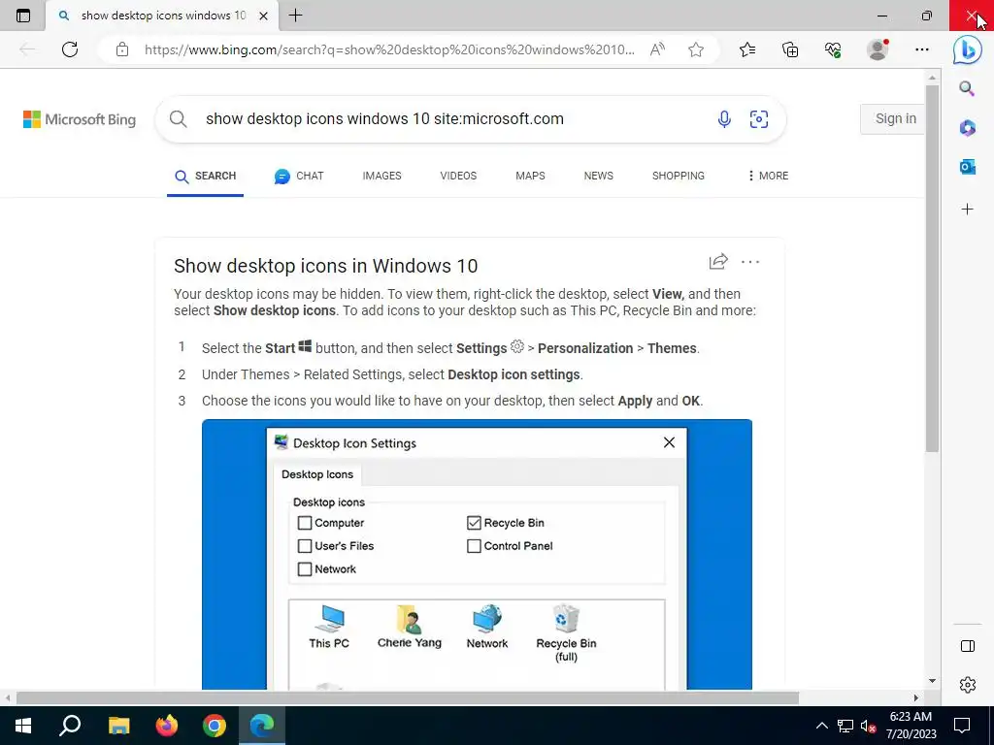Start voice search with microphone icon

pos(724,119)
